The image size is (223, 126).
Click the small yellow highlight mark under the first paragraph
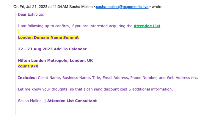tap(19, 32)
